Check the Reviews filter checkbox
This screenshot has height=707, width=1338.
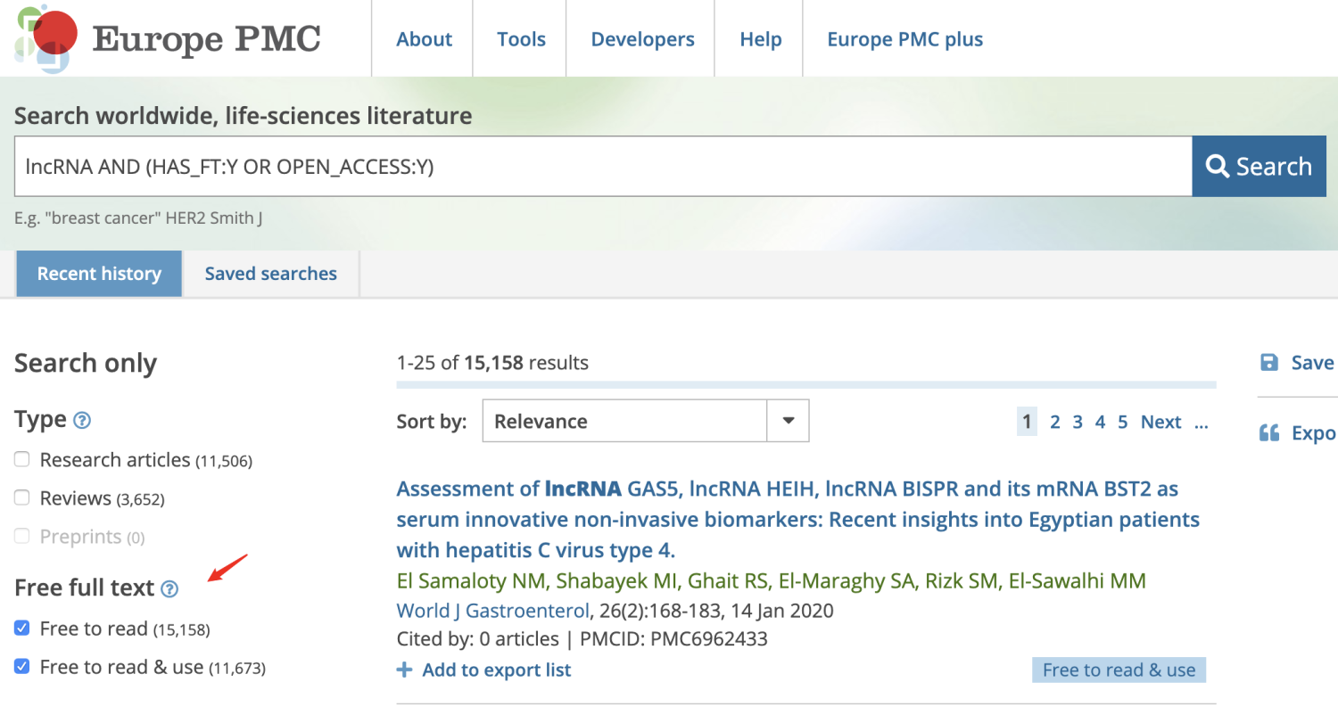click(x=22, y=497)
